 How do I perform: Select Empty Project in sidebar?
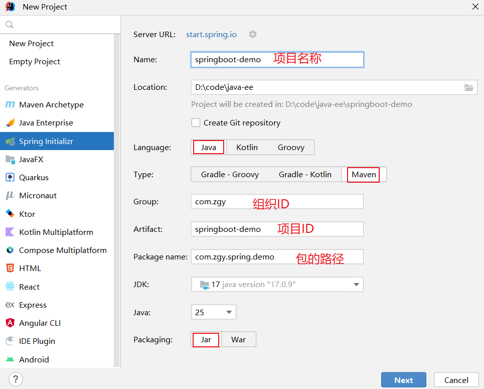(35, 61)
